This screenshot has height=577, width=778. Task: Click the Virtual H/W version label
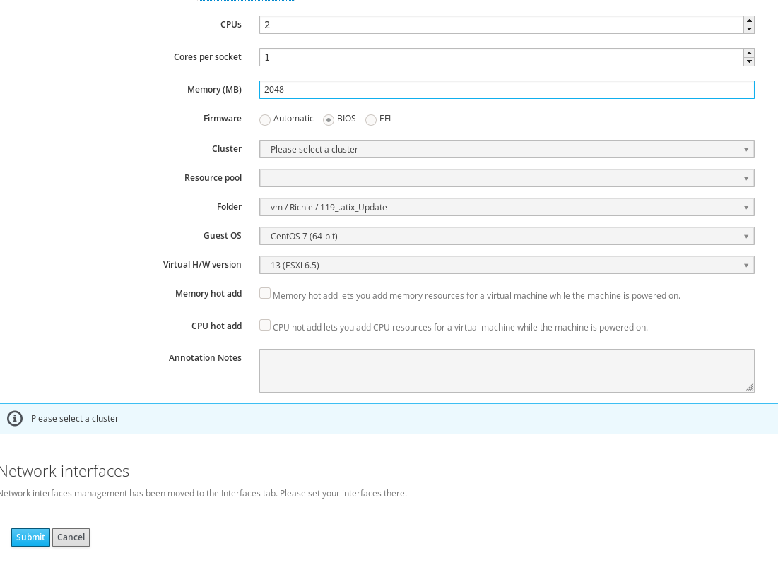point(202,265)
